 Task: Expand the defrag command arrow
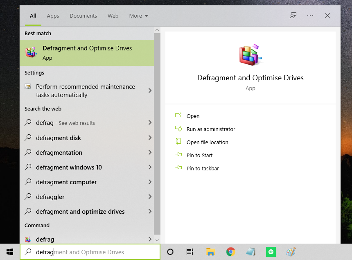pyautogui.click(x=150, y=240)
